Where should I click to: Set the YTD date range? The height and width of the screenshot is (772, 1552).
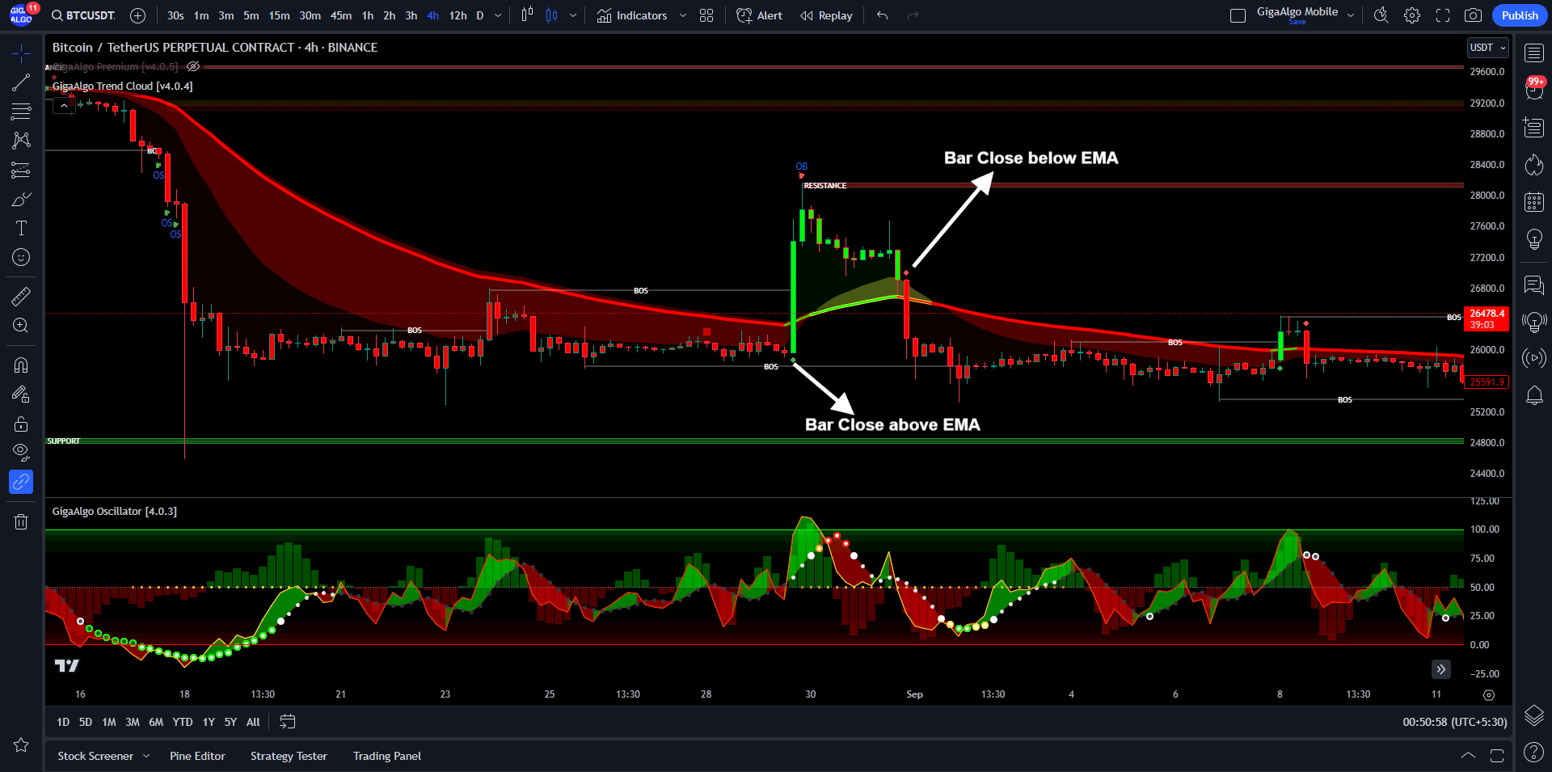tap(183, 722)
